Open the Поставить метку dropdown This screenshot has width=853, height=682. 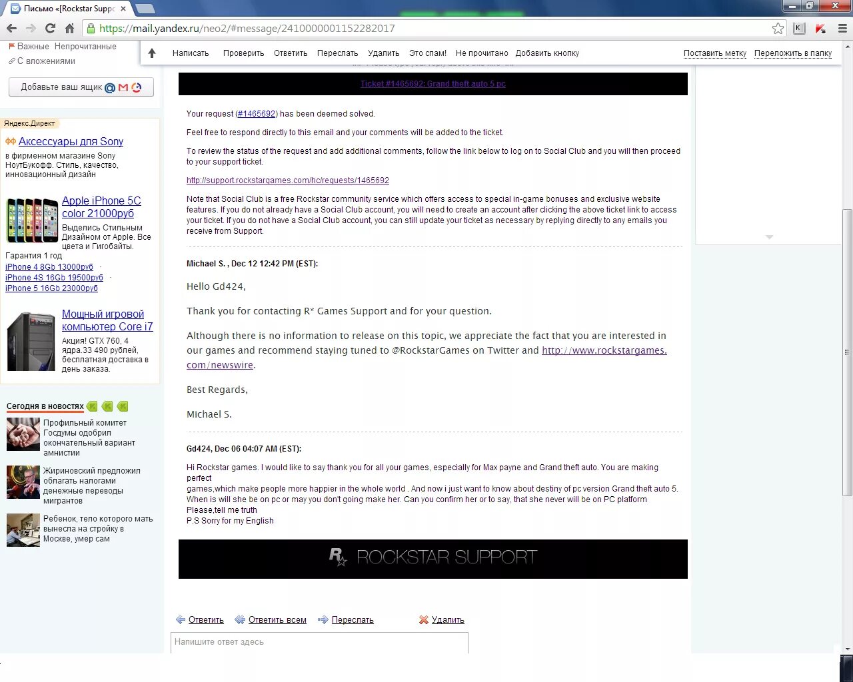click(715, 53)
